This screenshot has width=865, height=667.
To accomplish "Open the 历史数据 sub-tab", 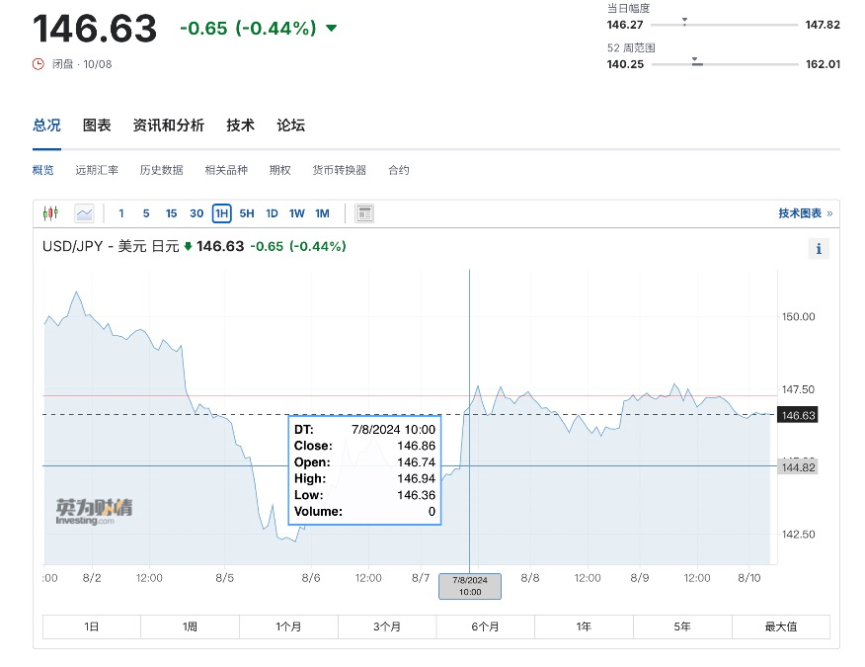I will (x=162, y=170).
